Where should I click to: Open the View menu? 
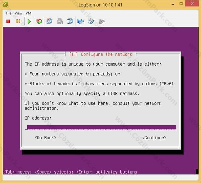coord(19,13)
